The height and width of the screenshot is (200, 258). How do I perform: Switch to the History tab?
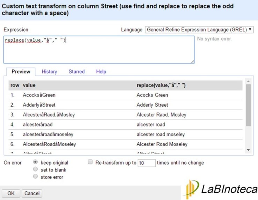click(49, 72)
